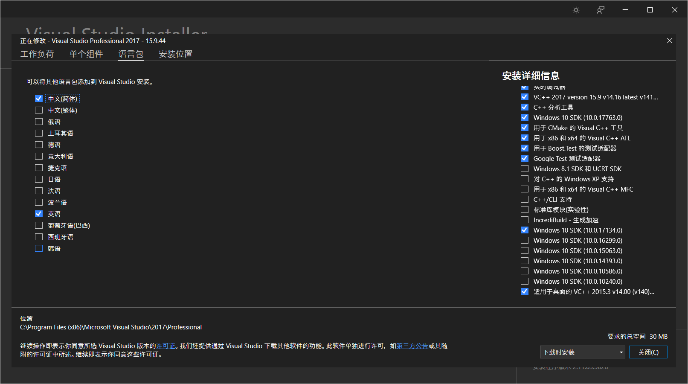The width and height of the screenshot is (688, 384).
Task: Click the install path under 位置
Action: click(111, 327)
